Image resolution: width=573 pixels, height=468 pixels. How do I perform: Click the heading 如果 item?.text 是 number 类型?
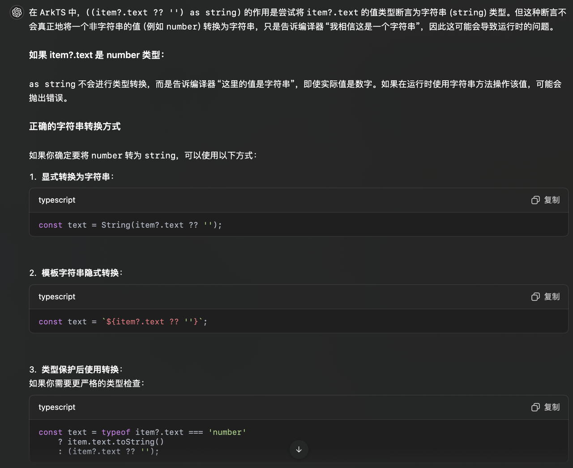pos(96,55)
